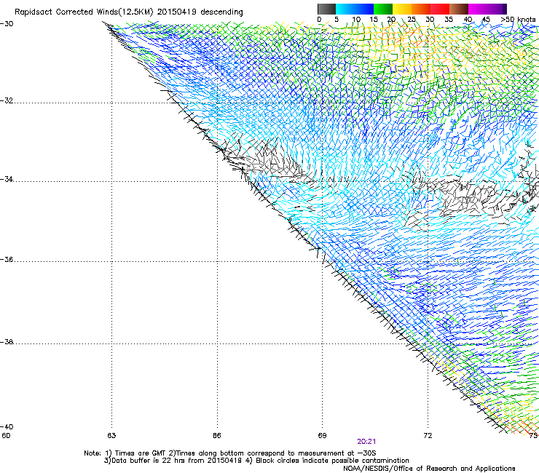Screen dimensions: 539x473
Task: Click the green 15-20 knots legend color
Action: [x=383, y=9]
